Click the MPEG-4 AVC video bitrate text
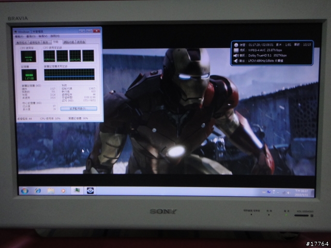331x248 pixels. tap(265, 50)
